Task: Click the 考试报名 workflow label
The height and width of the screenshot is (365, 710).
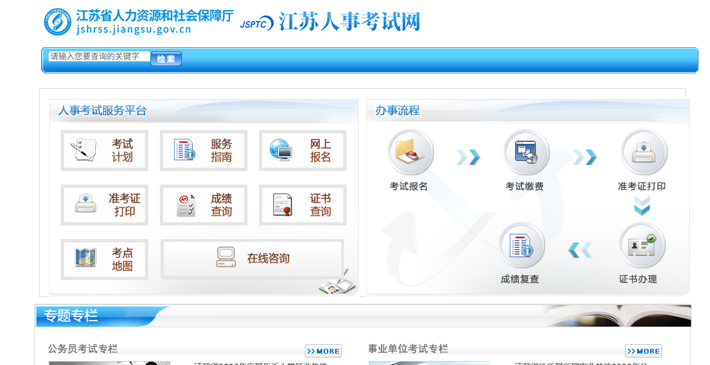Action: pyautogui.click(x=409, y=187)
